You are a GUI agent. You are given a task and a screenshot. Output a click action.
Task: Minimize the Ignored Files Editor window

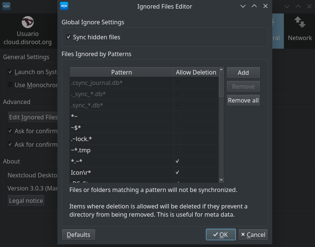coord(243,6)
